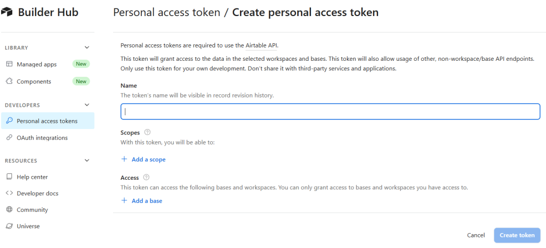
Task: Collapse the RESOURCES section chevron
Action: point(87,161)
